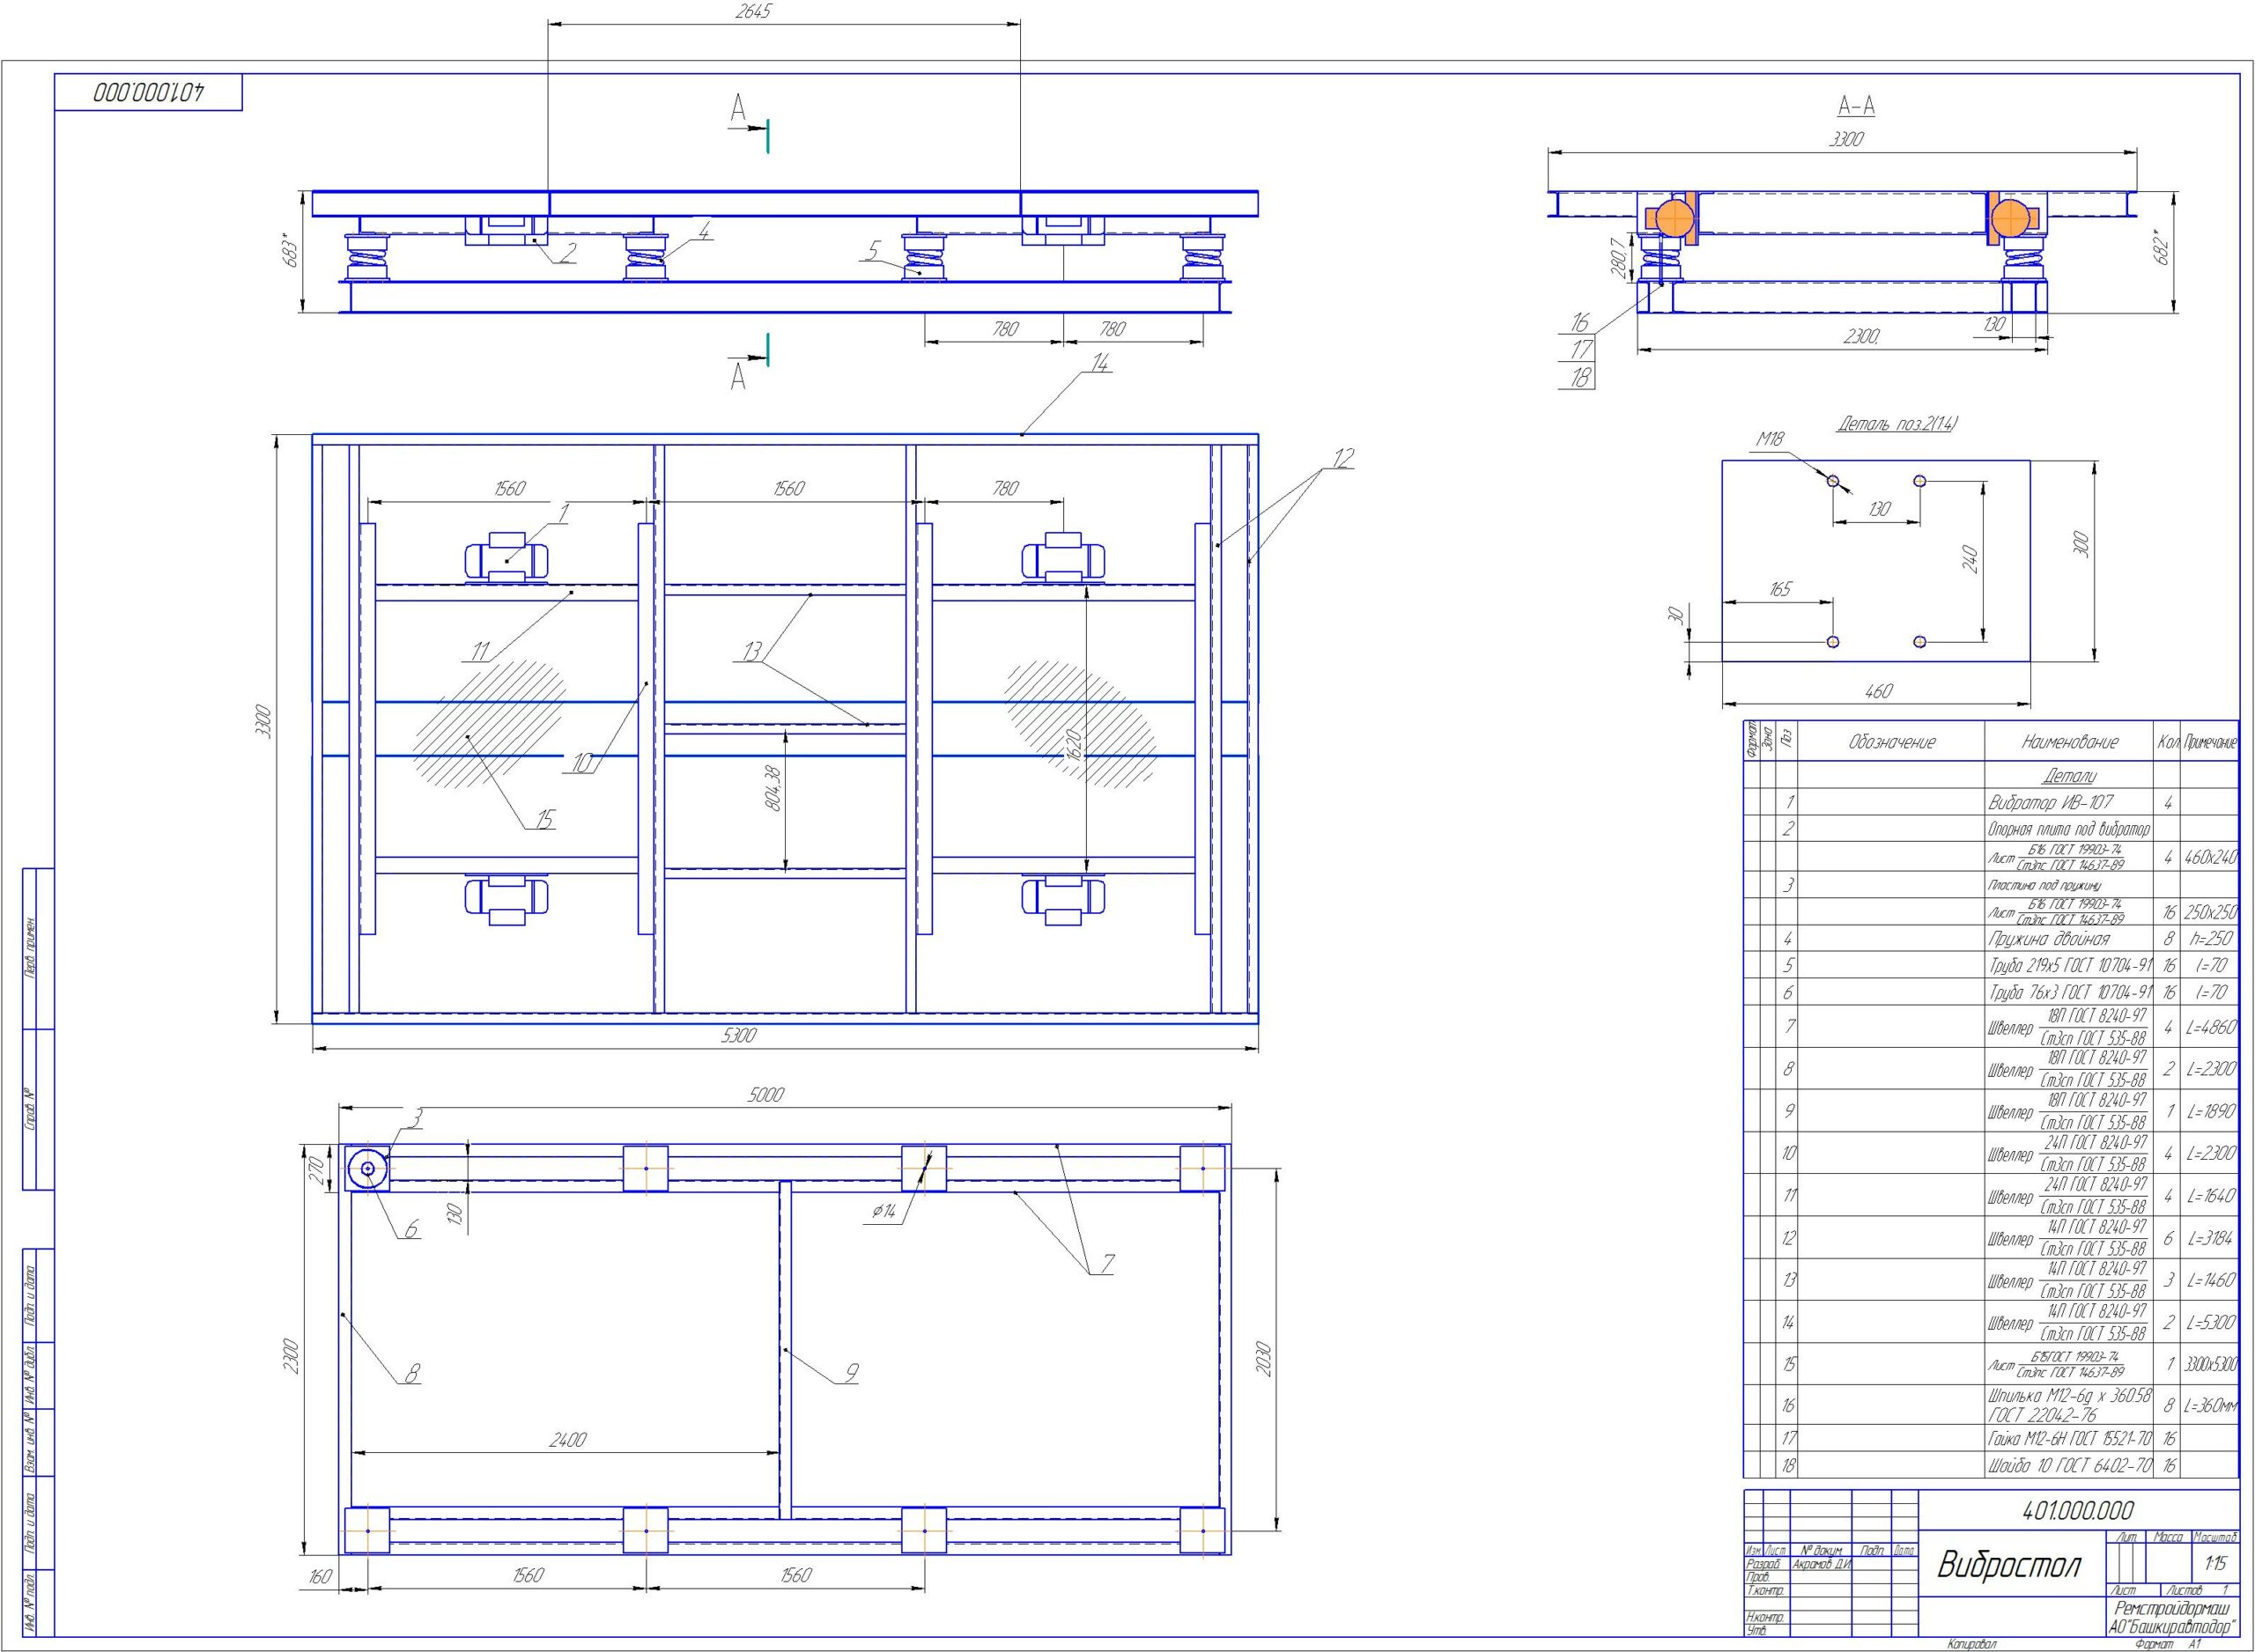The height and width of the screenshot is (1652, 2255).
Task: Select the 'Наименование' column header
Action: point(2070,742)
